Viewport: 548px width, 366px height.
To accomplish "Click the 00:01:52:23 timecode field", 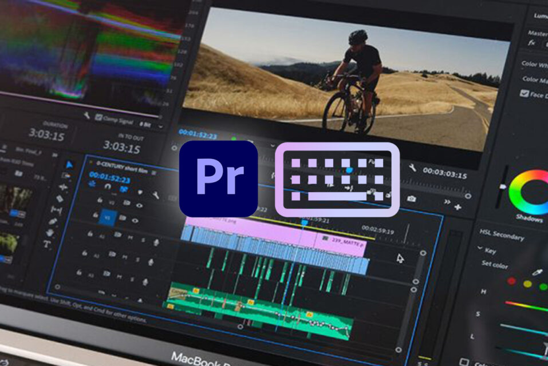I will pos(109,177).
